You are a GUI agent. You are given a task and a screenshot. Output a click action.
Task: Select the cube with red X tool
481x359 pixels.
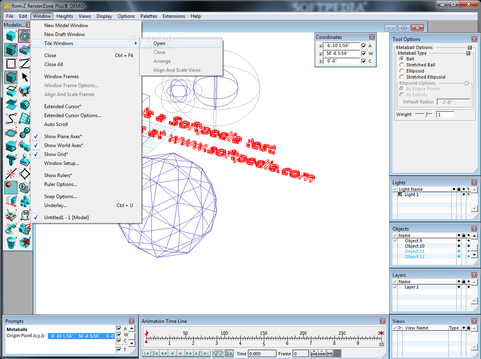coord(24,243)
